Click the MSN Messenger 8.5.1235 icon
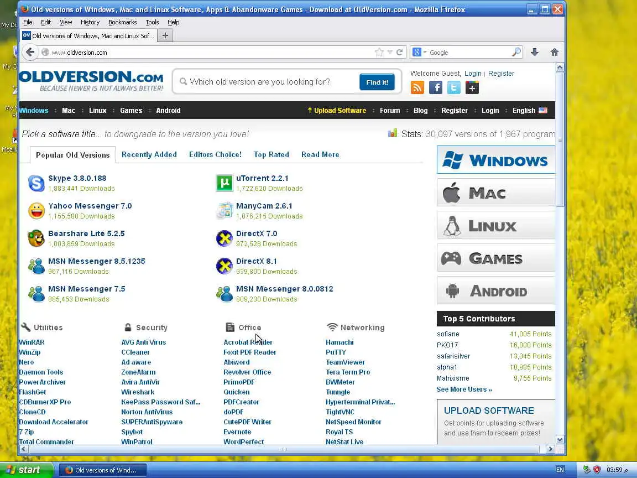 (x=36, y=266)
